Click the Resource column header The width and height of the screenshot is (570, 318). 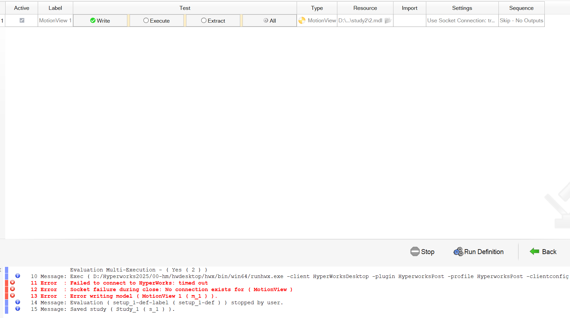[x=365, y=8]
